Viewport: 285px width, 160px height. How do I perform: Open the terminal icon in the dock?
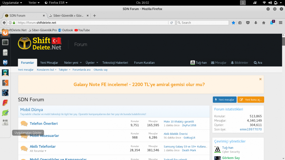(5, 42)
